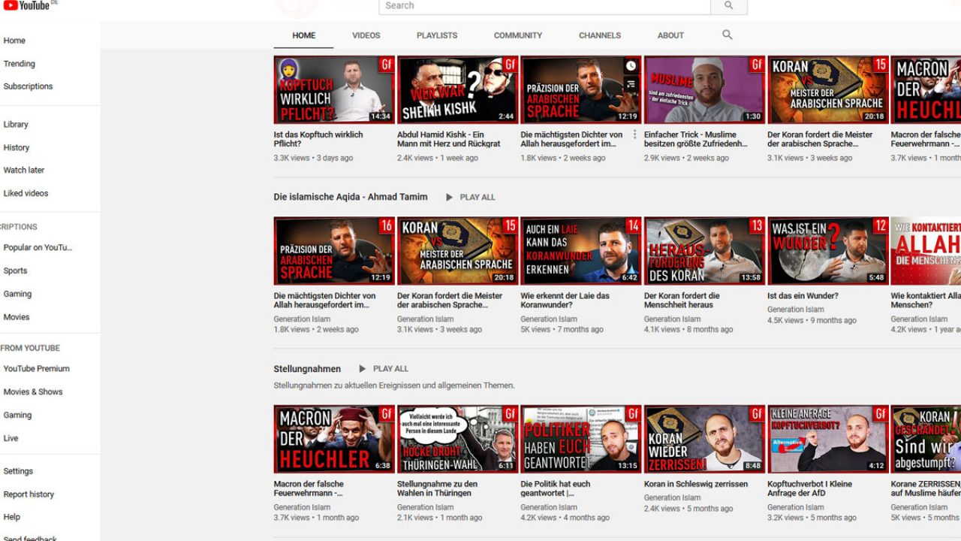The width and height of the screenshot is (961, 541).
Task: Switch to the Videos tab
Action: click(366, 35)
